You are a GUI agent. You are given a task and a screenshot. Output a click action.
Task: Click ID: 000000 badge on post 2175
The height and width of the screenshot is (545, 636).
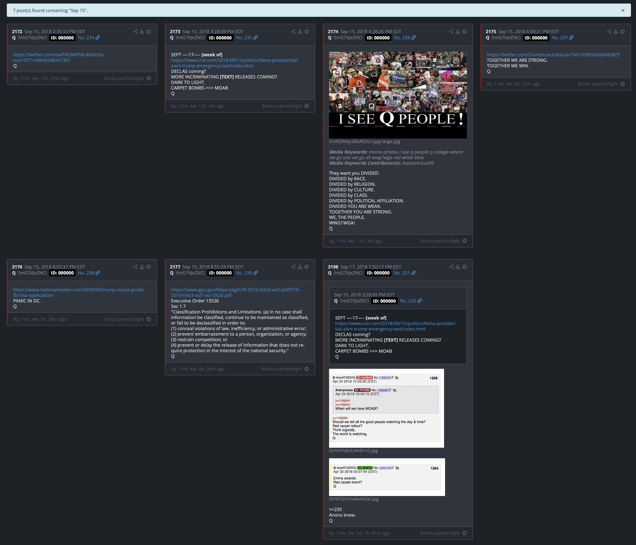536,38
